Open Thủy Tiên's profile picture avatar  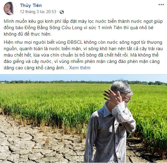[x=10, y=9]
